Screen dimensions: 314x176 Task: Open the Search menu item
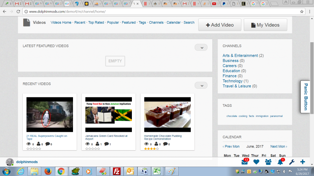pyautogui.click(x=189, y=23)
